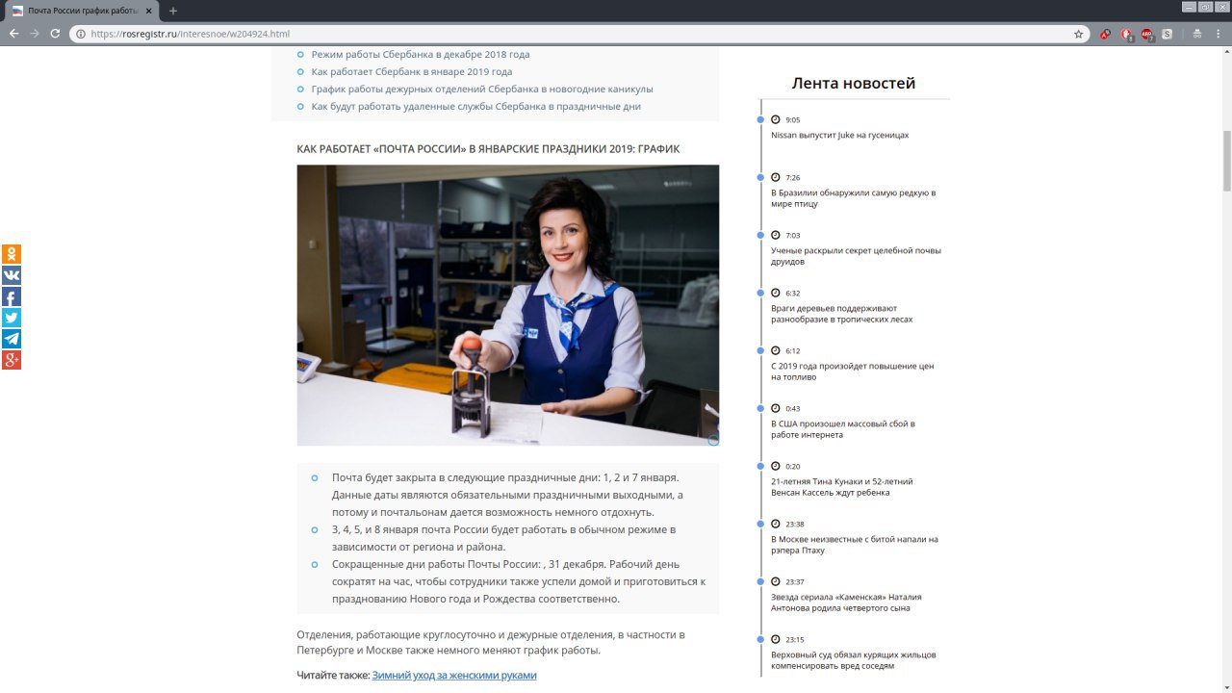Click the incognito mode indicator icon

pyautogui.click(x=1196, y=34)
